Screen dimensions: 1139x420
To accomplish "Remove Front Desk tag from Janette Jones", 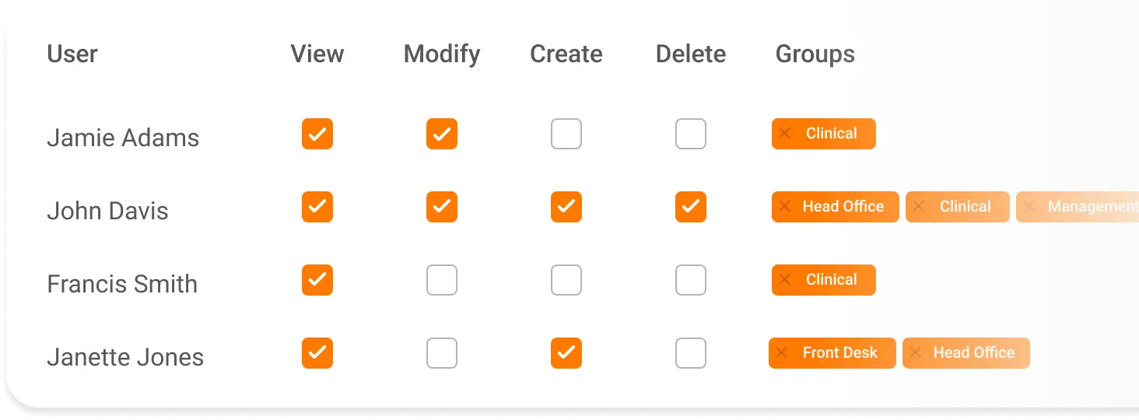I will 782,353.
